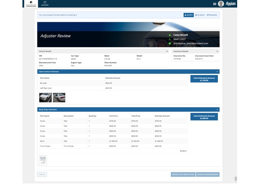Image resolution: width=260 pixels, height=185 pixels.
Task: Click the 6 items count text
Action: pos(183,151)
